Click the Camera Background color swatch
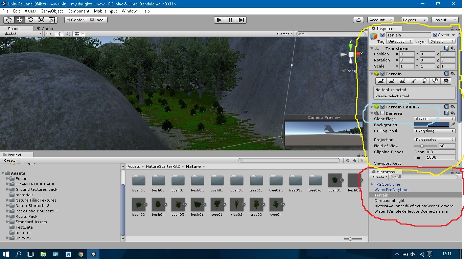Image resolution: width=464 pixels, height=262 pixels. (x=432, y=125)
